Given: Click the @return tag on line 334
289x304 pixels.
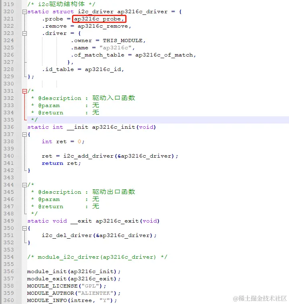Looking at the screenshot, I should 51,113.
